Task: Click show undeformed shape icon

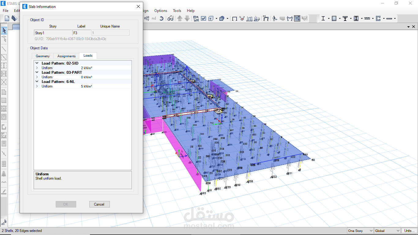Action: (x=235, y=18)
